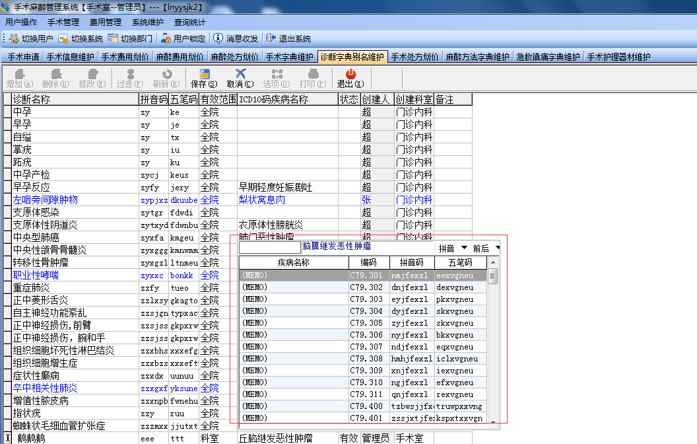Switch to the 手术费用划价 tab
The height and width of the screenshot is (444, 697).
coord(125,57)
